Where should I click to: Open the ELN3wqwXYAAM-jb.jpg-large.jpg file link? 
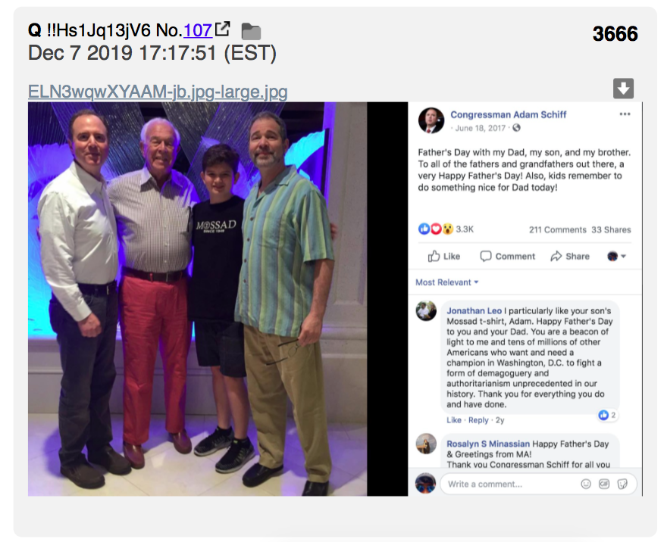click(x=158, y=92)
